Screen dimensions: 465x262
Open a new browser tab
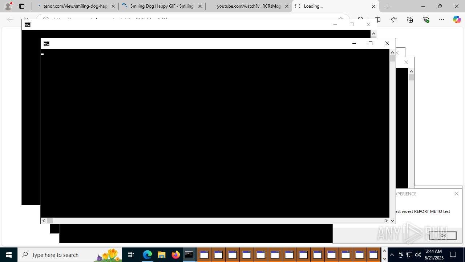click(x=387, y=6)
